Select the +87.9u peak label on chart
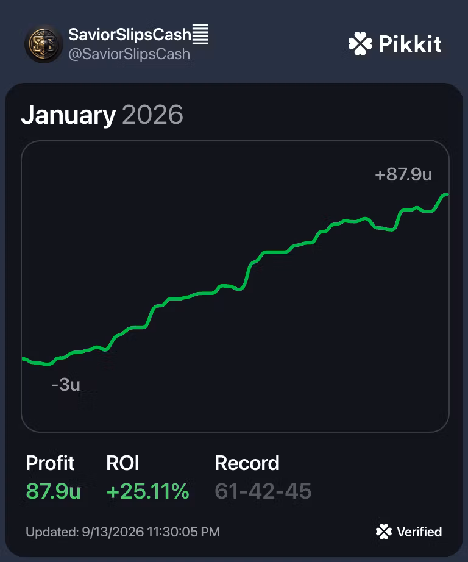The width and height of the screenshot is (468, 562). point(403,174)
